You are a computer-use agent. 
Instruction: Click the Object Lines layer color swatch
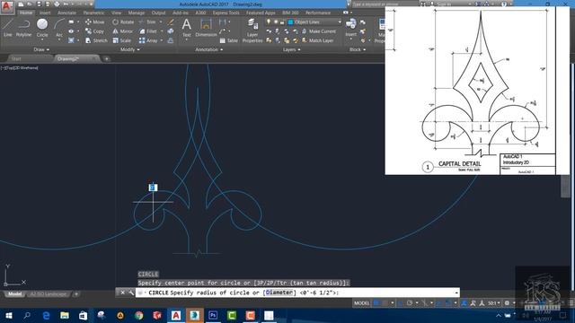click(x=290, y=22)
